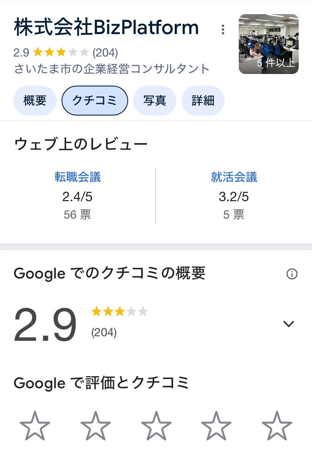This screenshot has height=463, width=312.
Task: Click the large 2.9 overall rating number
Action: (45, 324)
